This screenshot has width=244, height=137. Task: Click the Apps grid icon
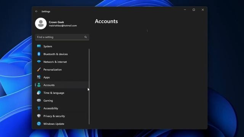tap(39, 77)
